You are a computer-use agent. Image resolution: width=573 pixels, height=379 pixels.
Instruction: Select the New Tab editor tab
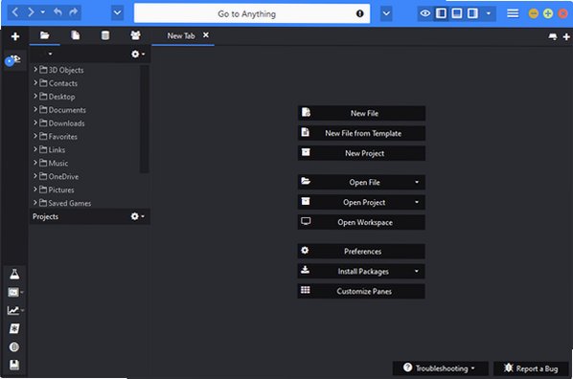pos(181,35)
